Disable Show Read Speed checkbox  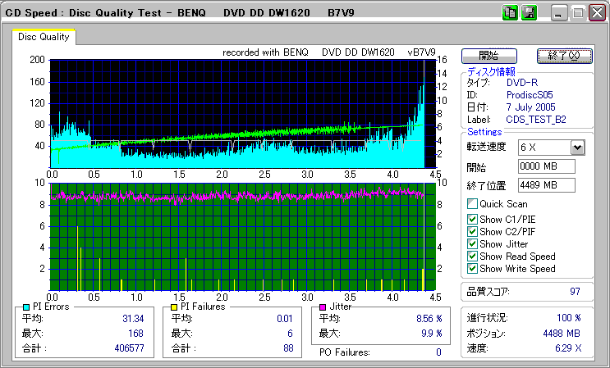(x=472, y=257)
